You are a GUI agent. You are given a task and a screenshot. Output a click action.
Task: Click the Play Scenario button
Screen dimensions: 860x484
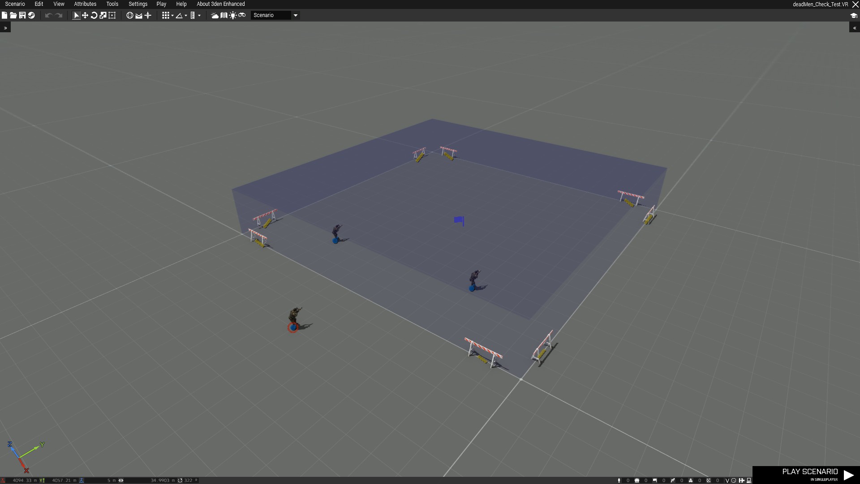tap(810, 474)
